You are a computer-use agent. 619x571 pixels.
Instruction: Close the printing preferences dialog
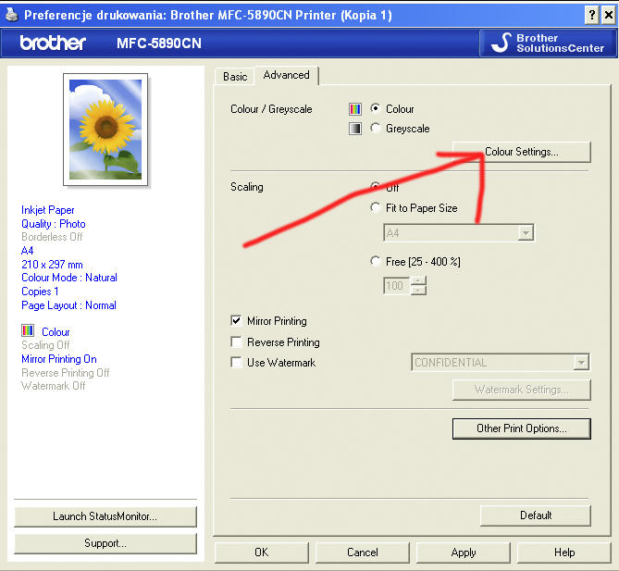click(609, 15)
